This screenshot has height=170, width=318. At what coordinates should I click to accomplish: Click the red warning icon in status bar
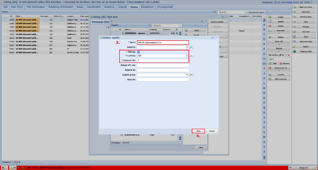(x=3, y=168)
